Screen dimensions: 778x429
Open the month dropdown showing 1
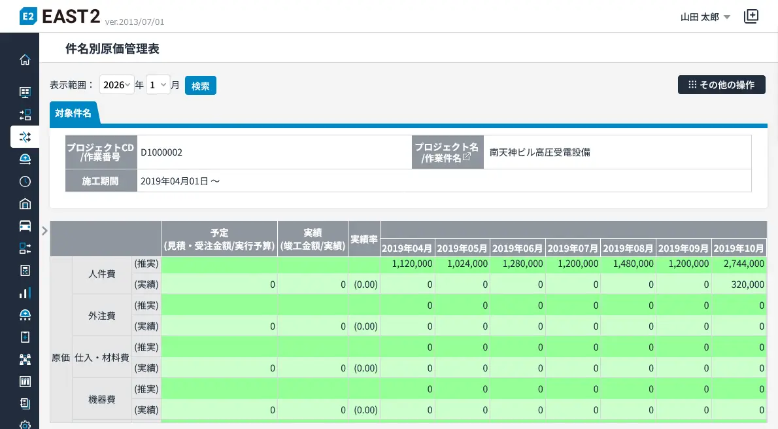158,85
